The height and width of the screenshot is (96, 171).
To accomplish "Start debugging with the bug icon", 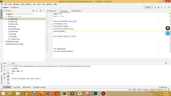I will pyautogui.click(x=158, y=7).
